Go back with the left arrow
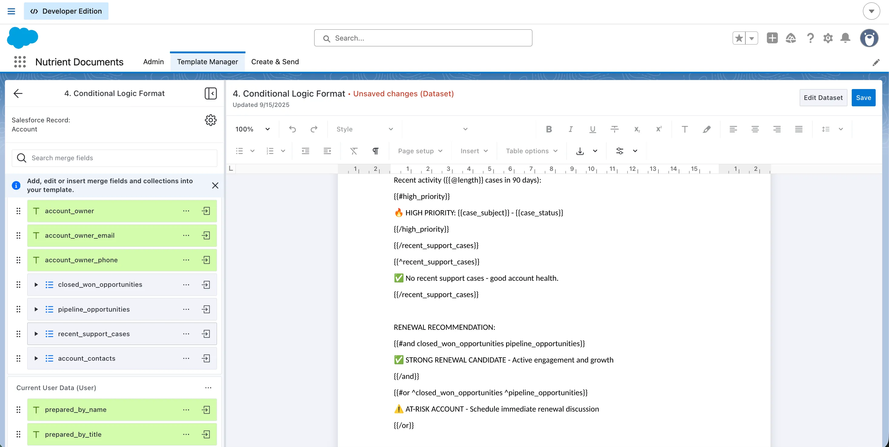889x447 pixels. click(x=18, y=93)
